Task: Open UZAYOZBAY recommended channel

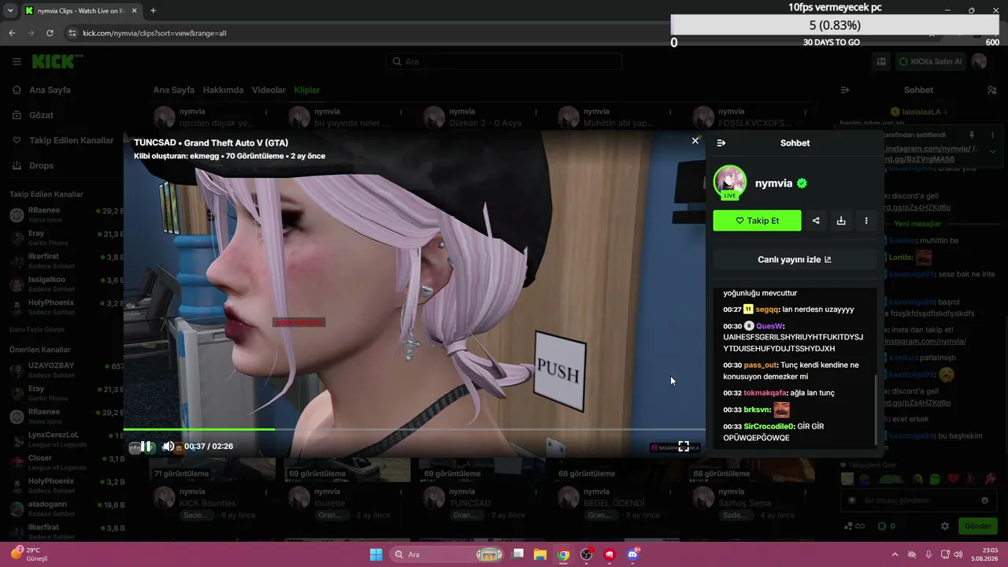Action: click(x=66, y=371)
